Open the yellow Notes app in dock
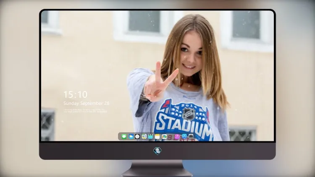 point(157,136)
